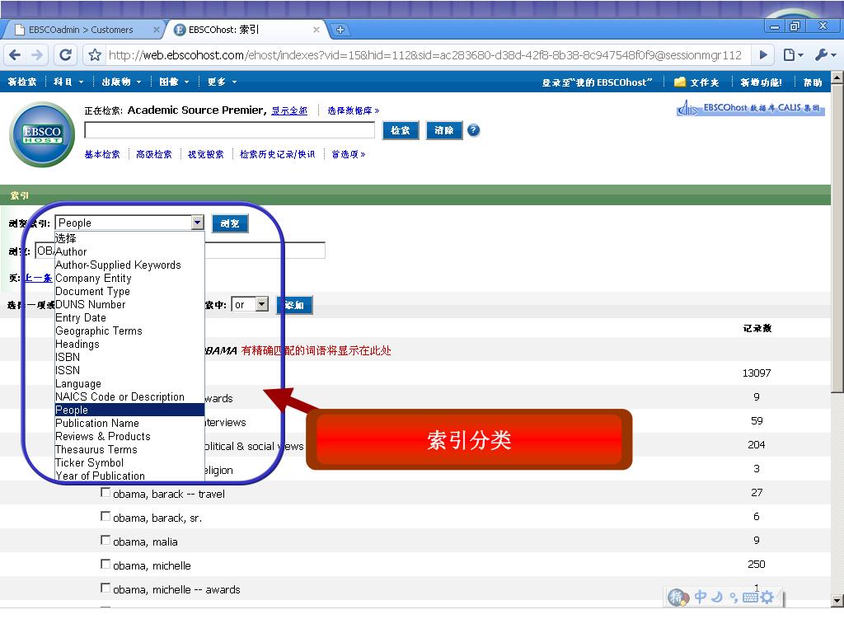Check the 'obama, malia' checkbox

tap(105, 540)
